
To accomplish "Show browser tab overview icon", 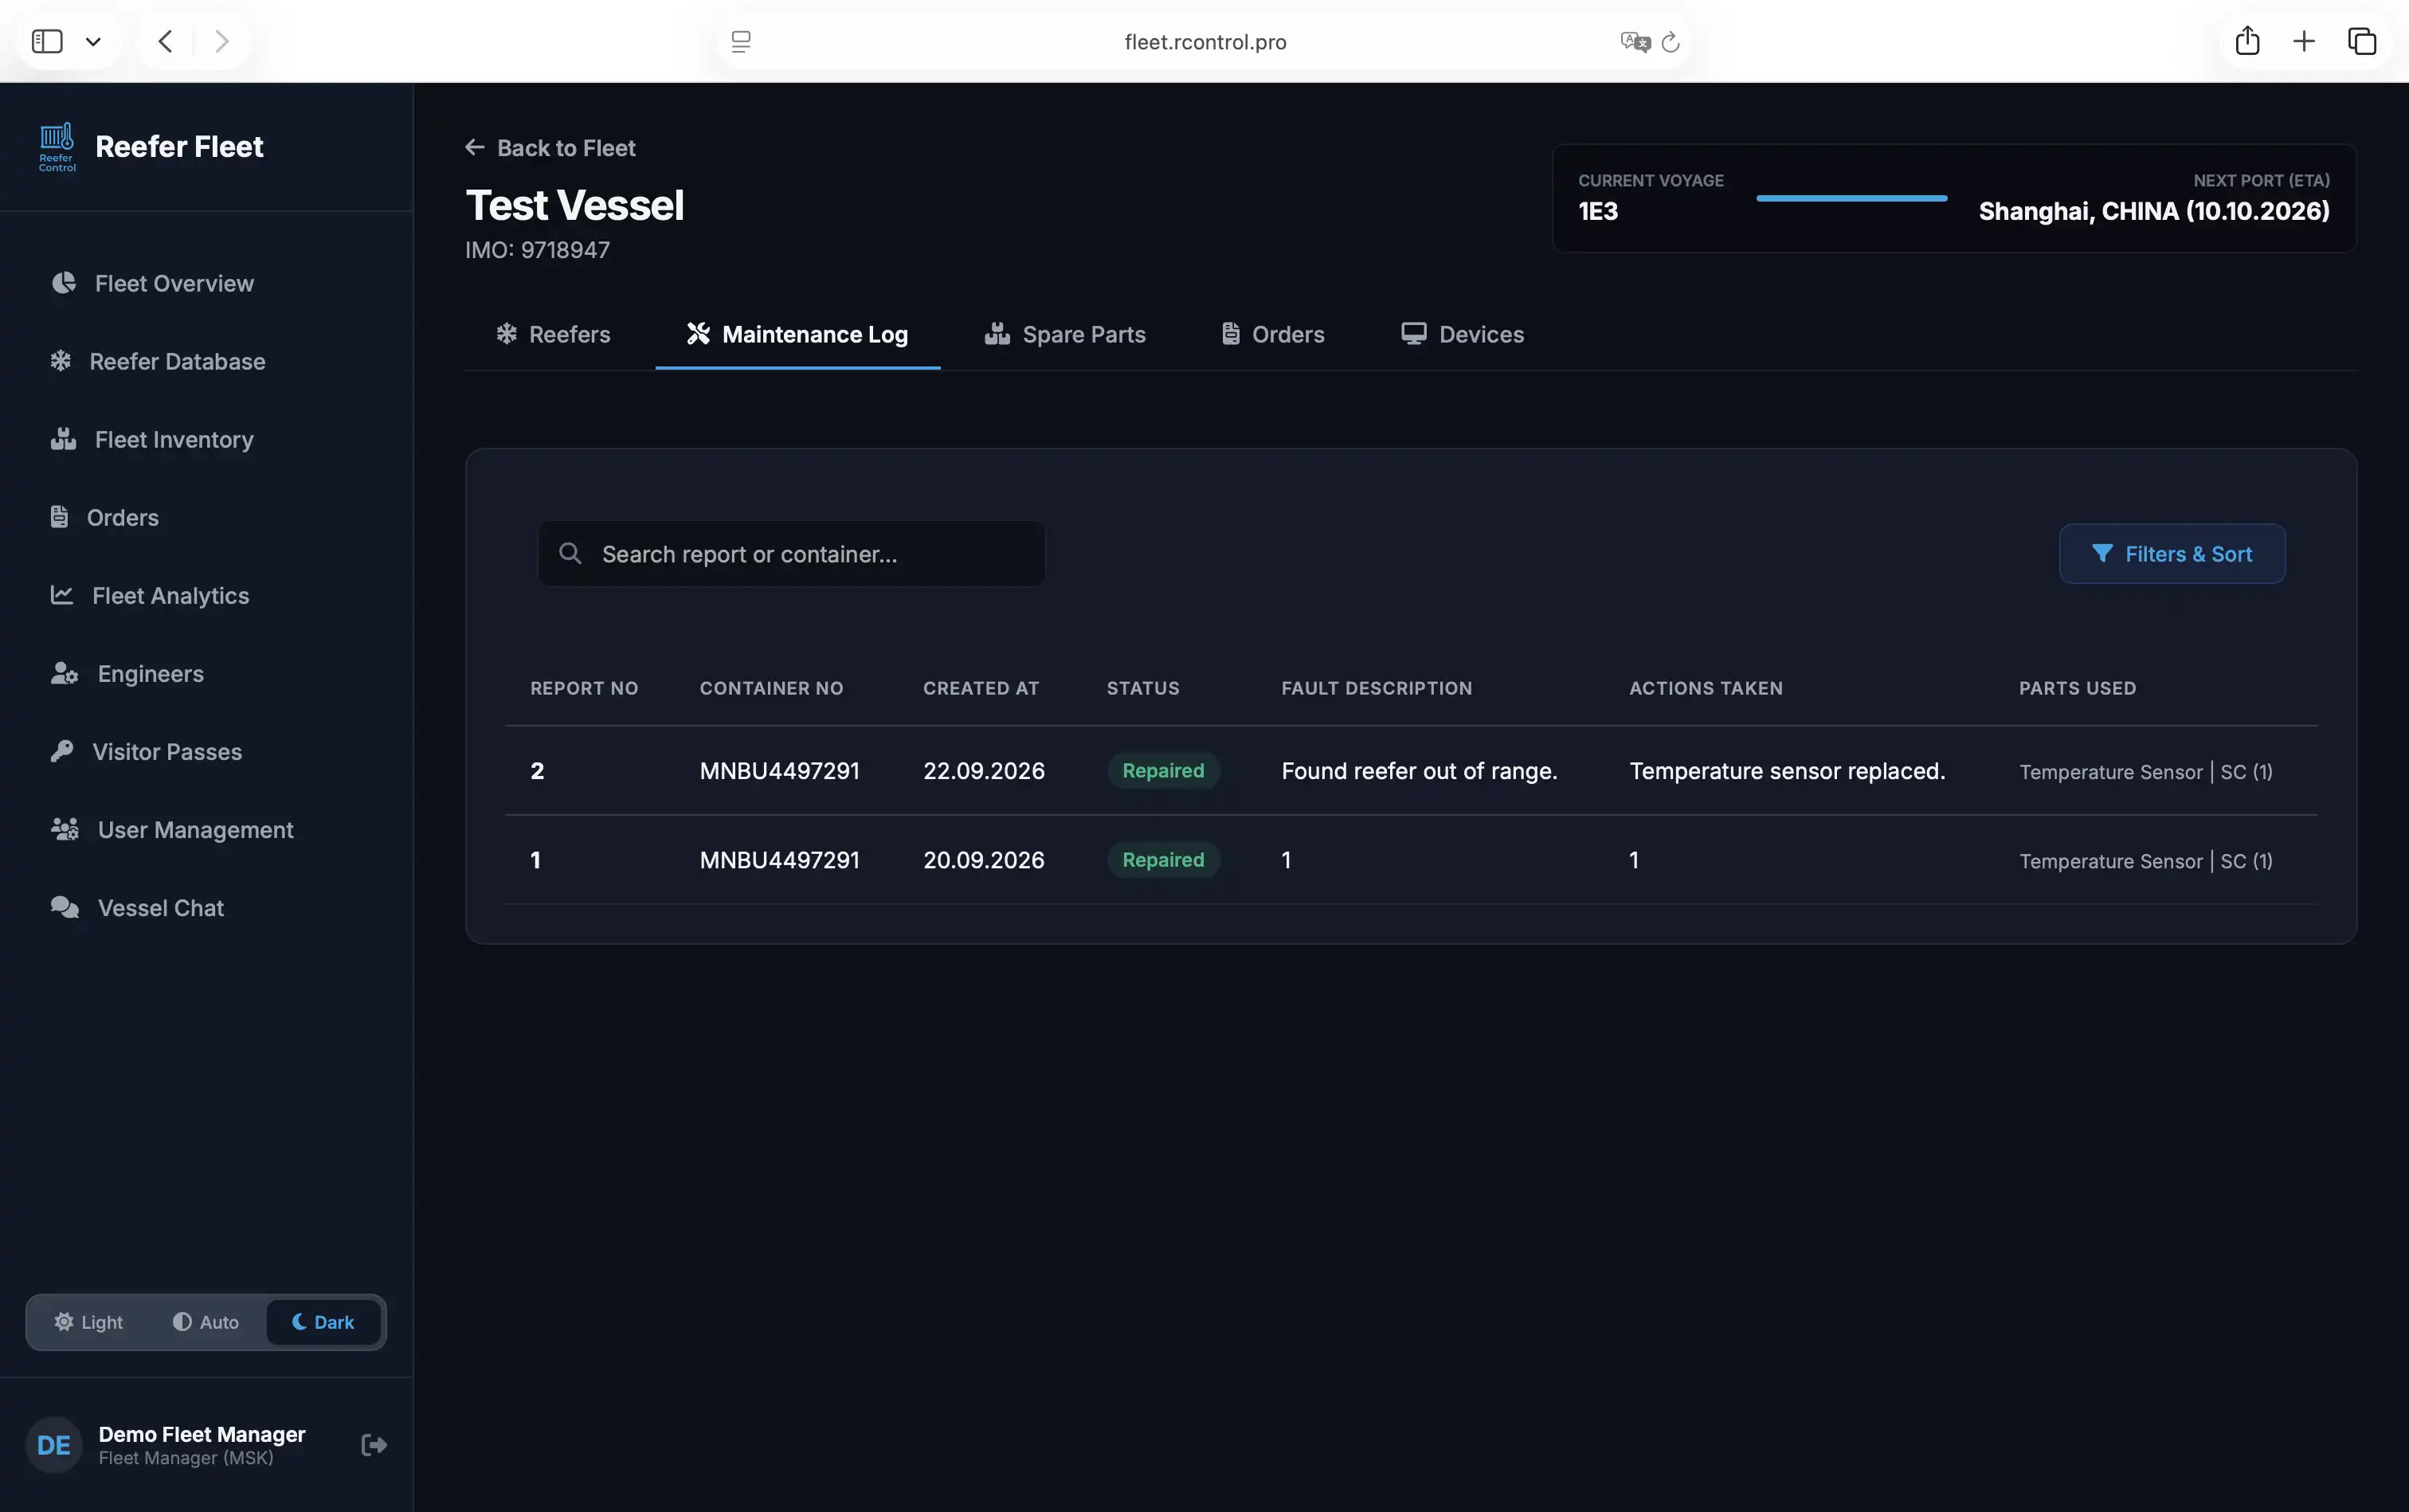I will pyautogui.click(x=2362, y=41).
